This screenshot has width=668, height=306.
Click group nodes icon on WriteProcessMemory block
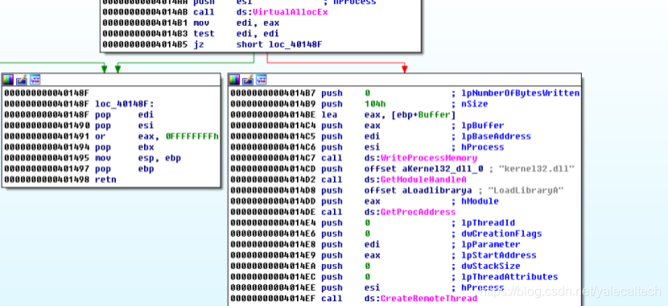click(262, 79)
